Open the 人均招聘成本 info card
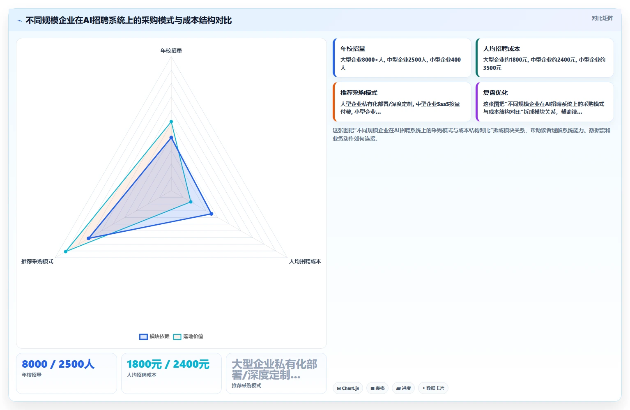The height and width of the screenshot is (410, 630). [x=545, y=58]
